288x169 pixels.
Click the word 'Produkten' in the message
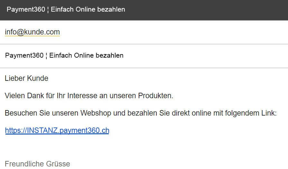155,96
